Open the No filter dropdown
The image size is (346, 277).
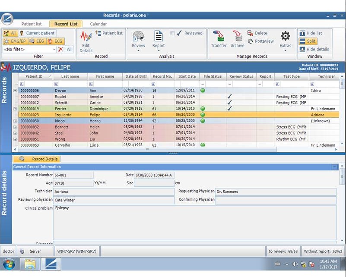[54, 50]
